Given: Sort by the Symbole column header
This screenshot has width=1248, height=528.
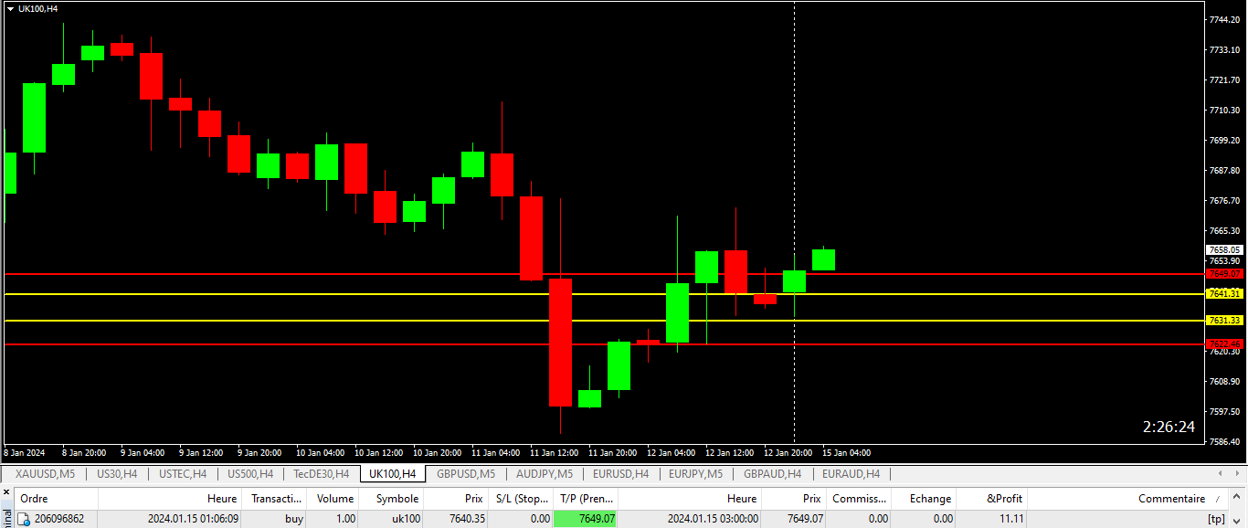Looking at the screenshot, I should pos(392,499).
